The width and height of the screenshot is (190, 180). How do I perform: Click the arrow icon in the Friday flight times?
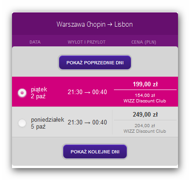(87, 92)
